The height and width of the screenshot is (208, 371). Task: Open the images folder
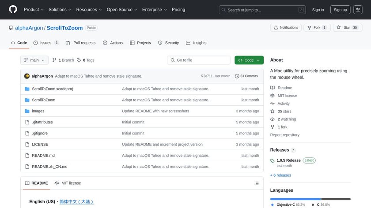pos(38,111)
